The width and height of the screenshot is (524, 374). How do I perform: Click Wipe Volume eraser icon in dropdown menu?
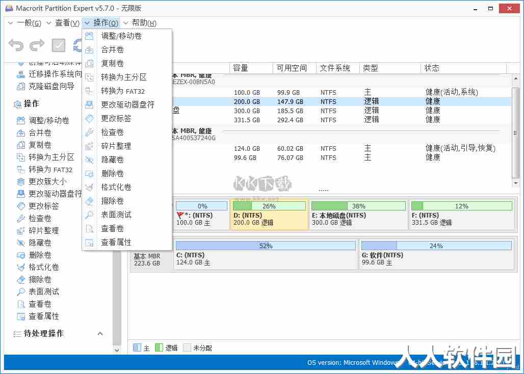coord(89,201)
